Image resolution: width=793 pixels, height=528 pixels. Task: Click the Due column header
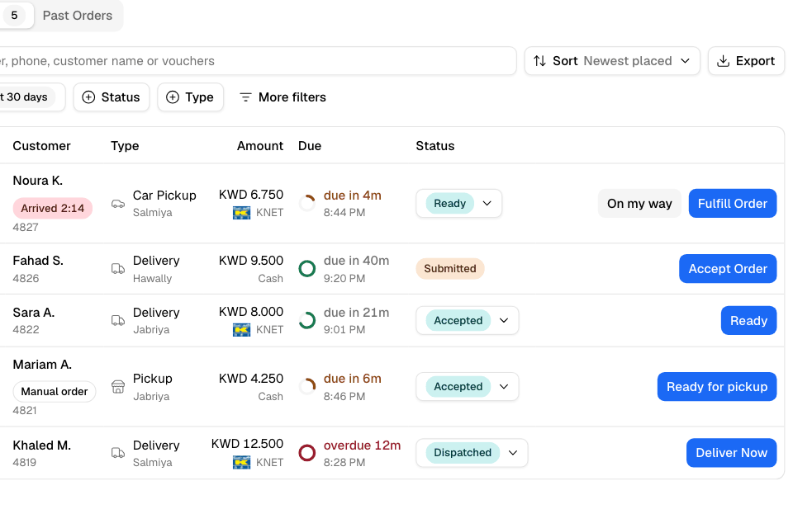[310, 146]
